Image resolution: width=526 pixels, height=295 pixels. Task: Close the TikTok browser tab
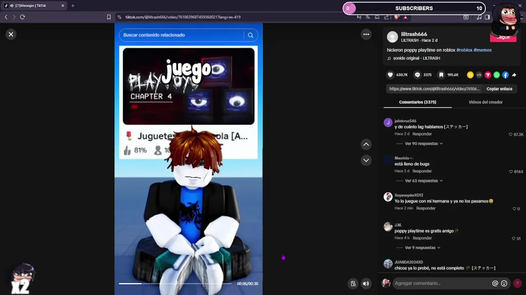[63, 6]
